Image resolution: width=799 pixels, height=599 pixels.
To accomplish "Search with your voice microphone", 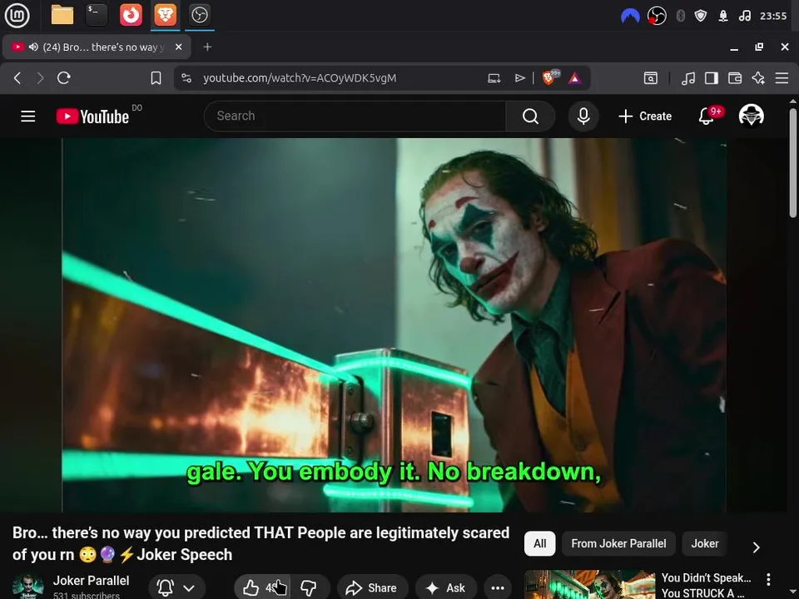I will tap(583, 116).
